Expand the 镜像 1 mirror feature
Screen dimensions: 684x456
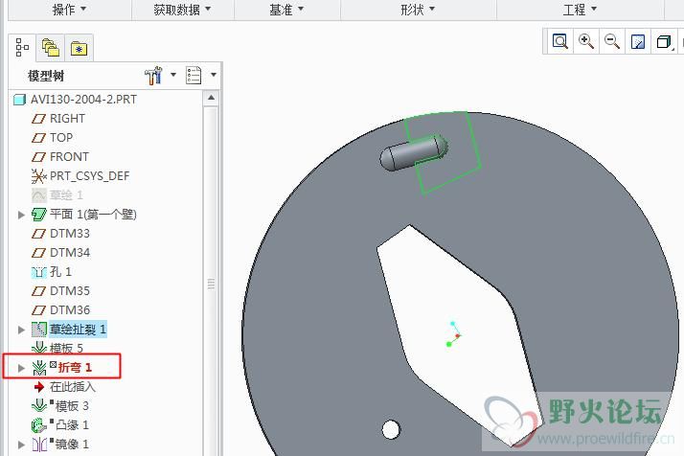(21, 445)
